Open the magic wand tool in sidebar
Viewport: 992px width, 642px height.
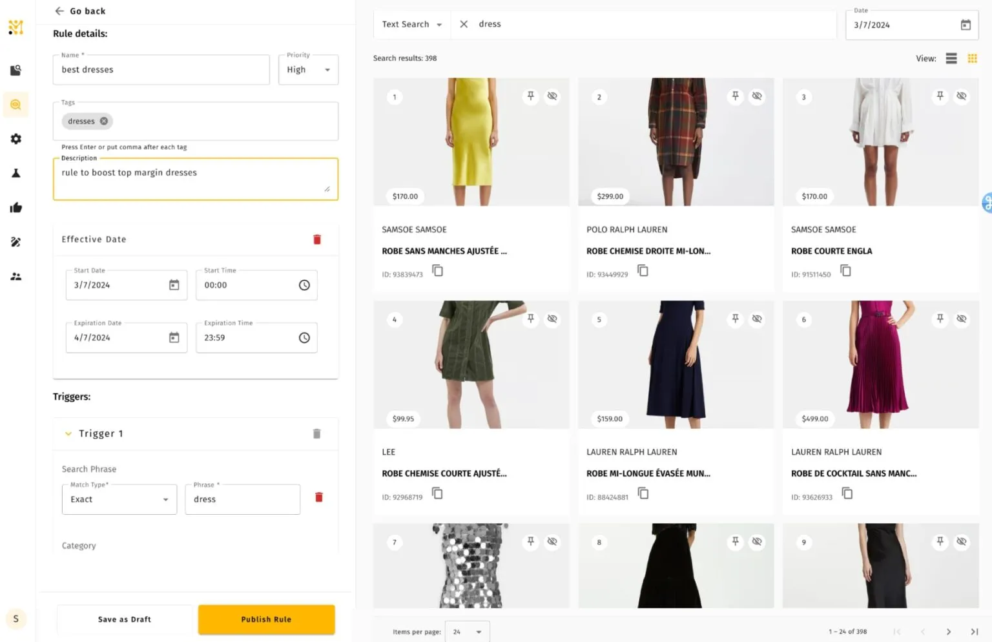[15, 242]
